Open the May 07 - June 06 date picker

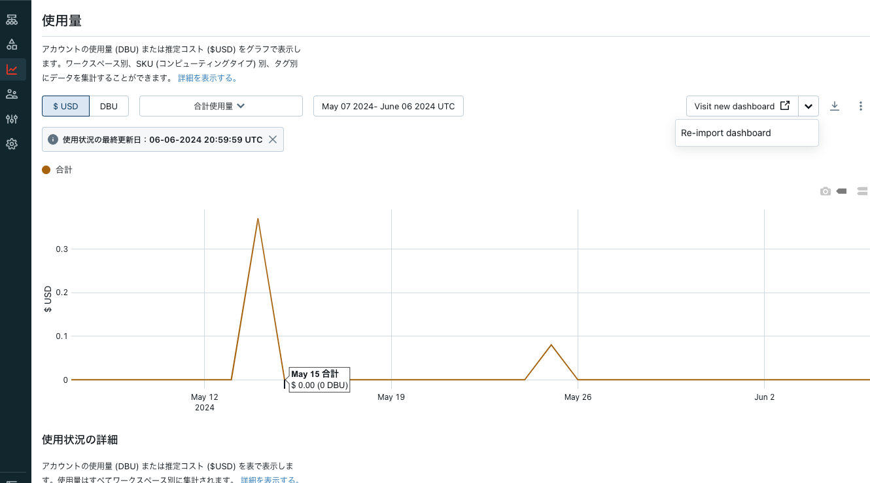(388, 105)
